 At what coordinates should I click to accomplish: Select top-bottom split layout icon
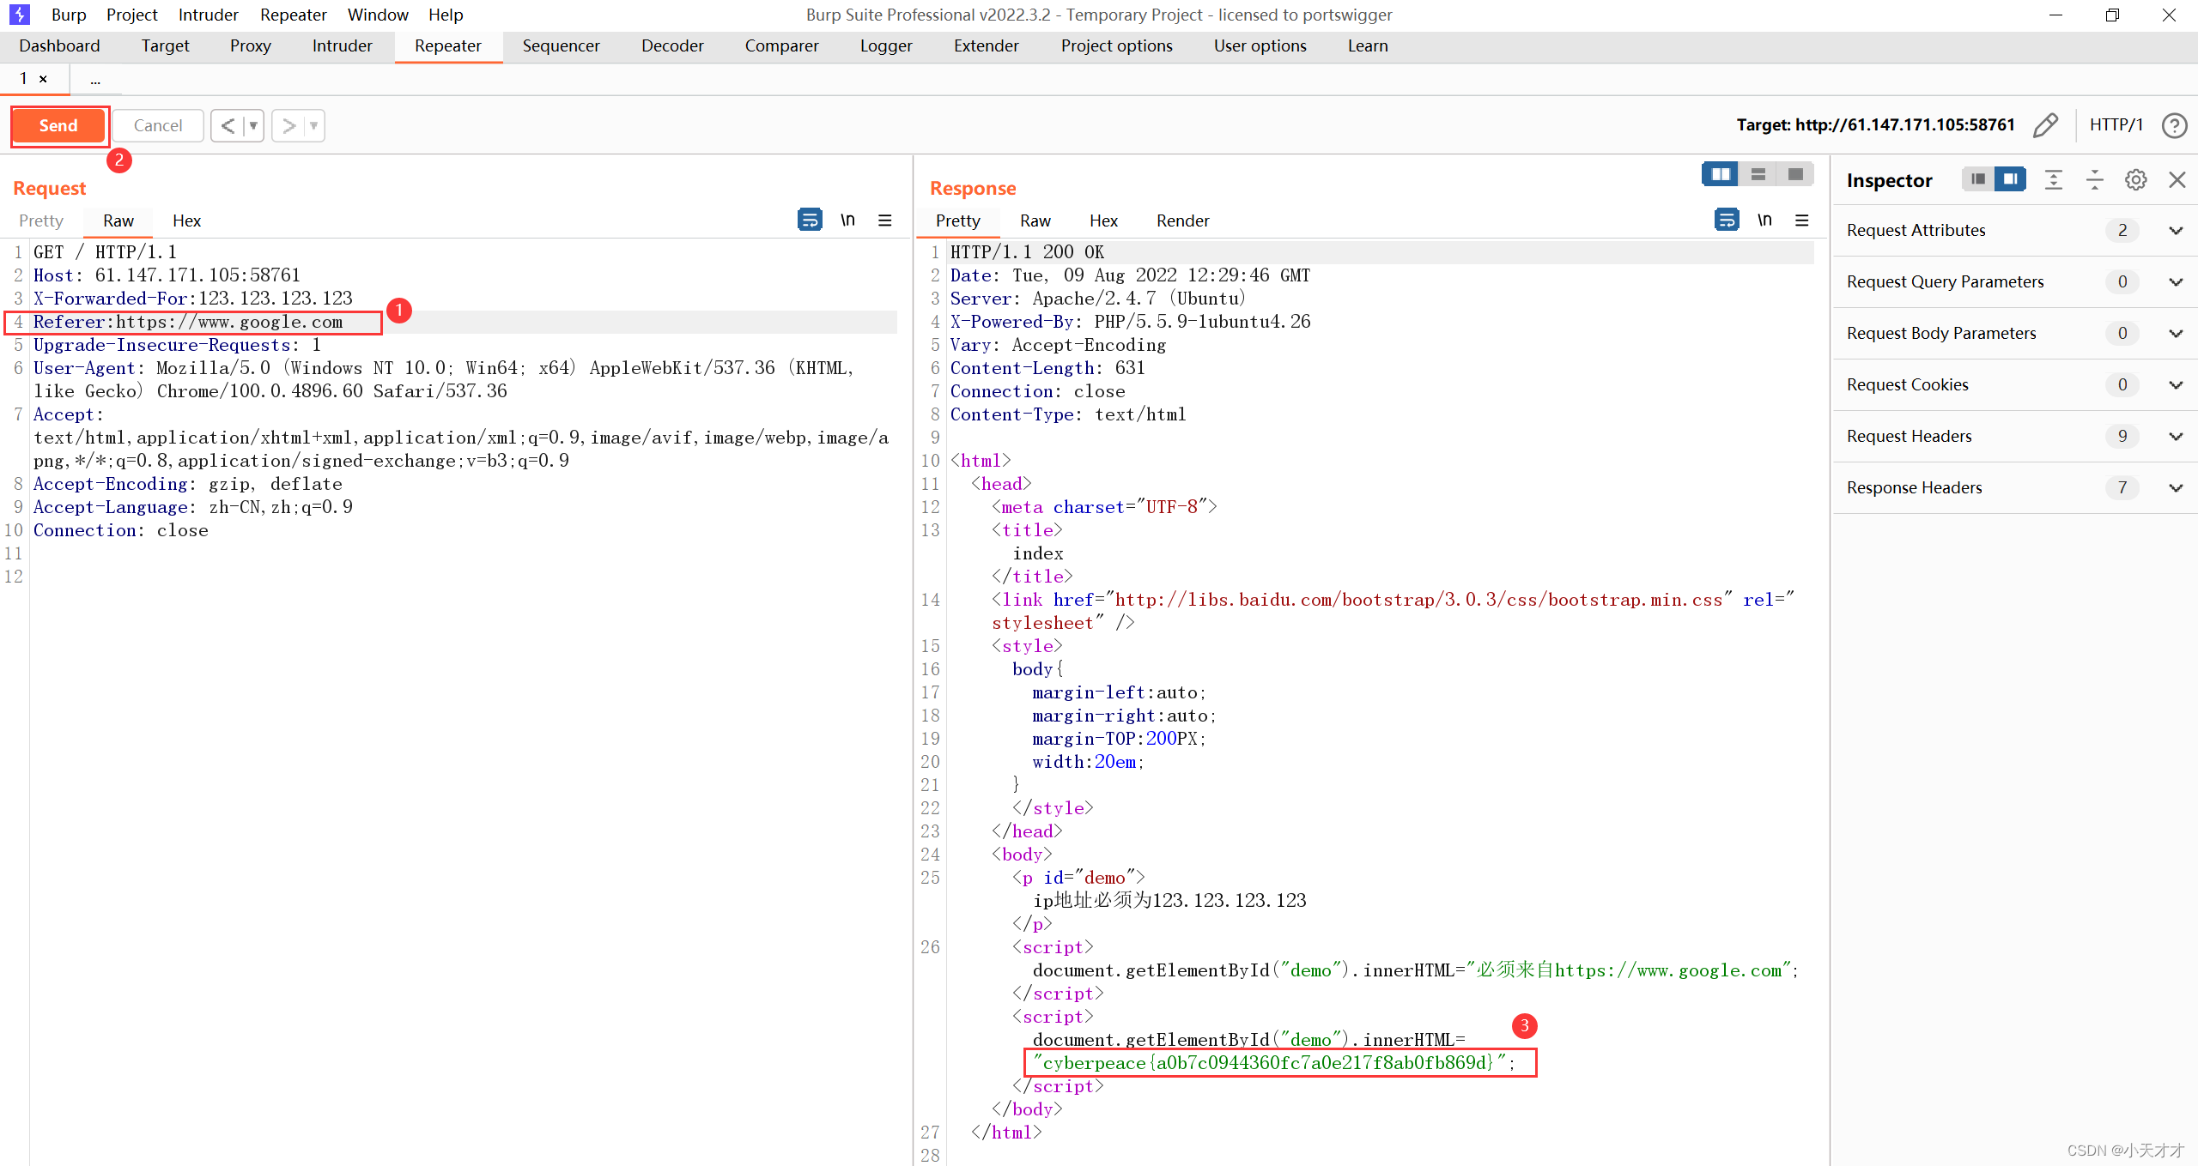[x=1758, y=174]
